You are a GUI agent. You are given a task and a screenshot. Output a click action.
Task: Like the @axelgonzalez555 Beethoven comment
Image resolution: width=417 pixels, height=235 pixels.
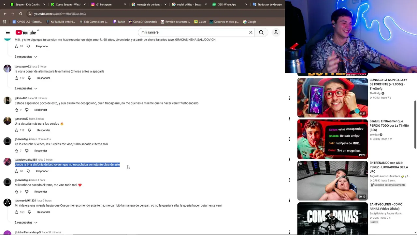tap(17, 171)
